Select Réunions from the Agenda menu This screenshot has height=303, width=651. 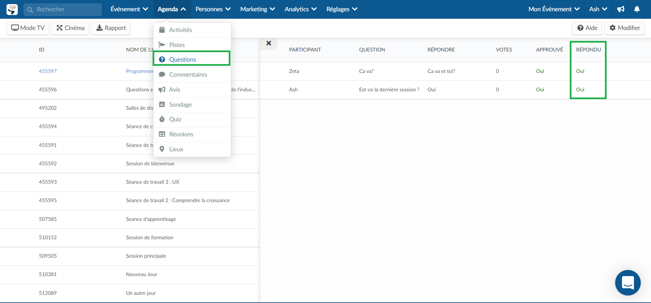click(192, 134)
